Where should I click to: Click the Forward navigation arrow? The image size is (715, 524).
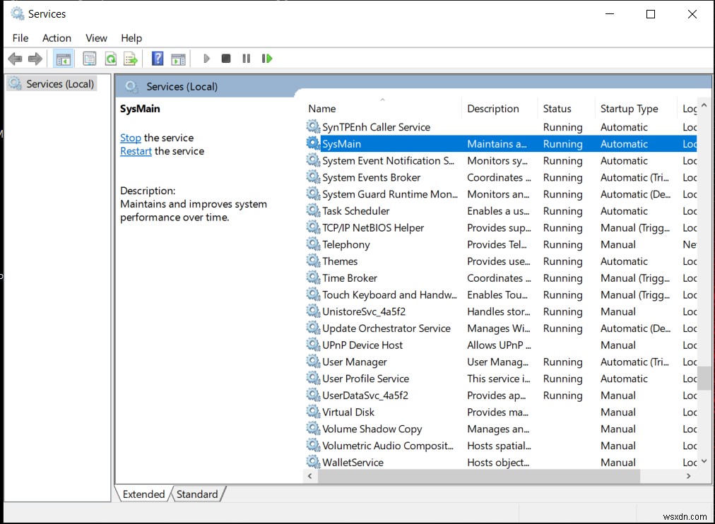34,59
